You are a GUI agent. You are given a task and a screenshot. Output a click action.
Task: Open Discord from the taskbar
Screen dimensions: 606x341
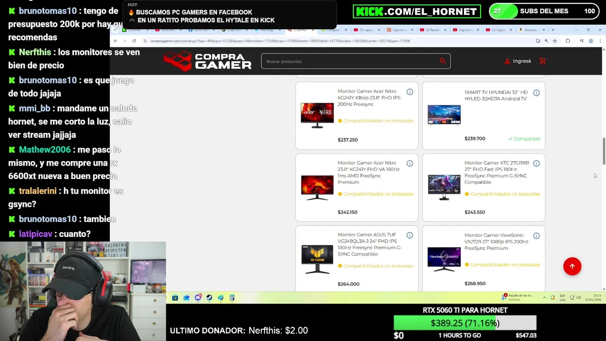click(198, 298)
